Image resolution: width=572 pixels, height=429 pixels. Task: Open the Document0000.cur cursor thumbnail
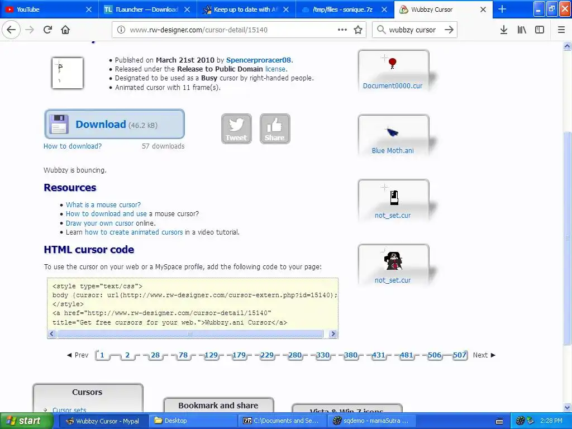[x=394, y=70]
